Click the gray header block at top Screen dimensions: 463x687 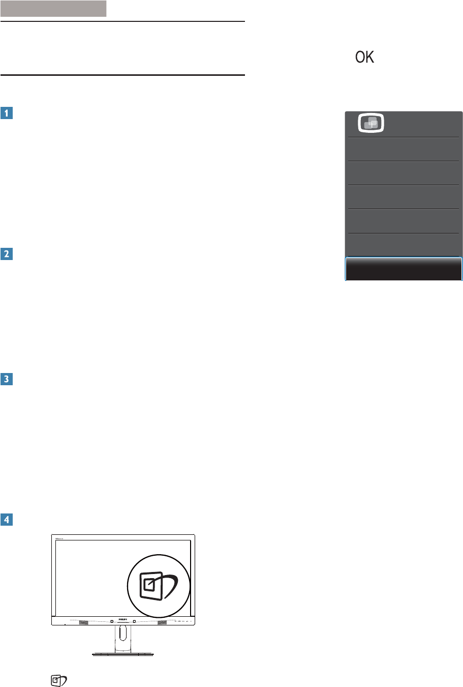pyautogui.click(x=53, y=9)
